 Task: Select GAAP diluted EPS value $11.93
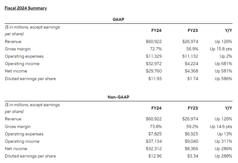coord(155,79)
